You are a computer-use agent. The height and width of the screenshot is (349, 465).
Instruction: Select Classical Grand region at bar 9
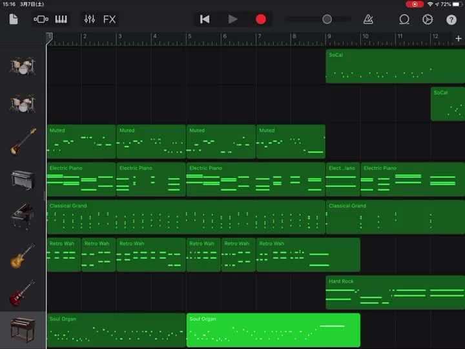point(395,217)
